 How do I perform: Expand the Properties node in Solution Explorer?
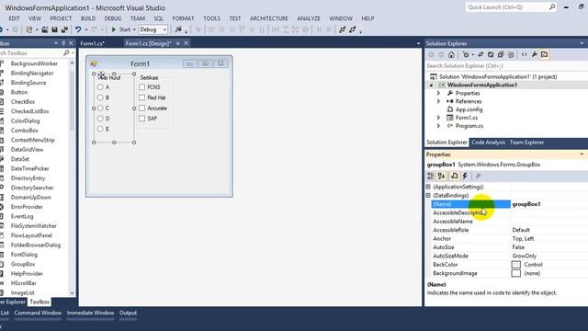pyautogui.click(x=438, y=93)
